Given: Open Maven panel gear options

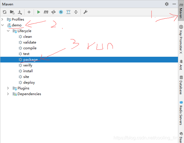Looking at the screenshot, I should tap(167, 4).
